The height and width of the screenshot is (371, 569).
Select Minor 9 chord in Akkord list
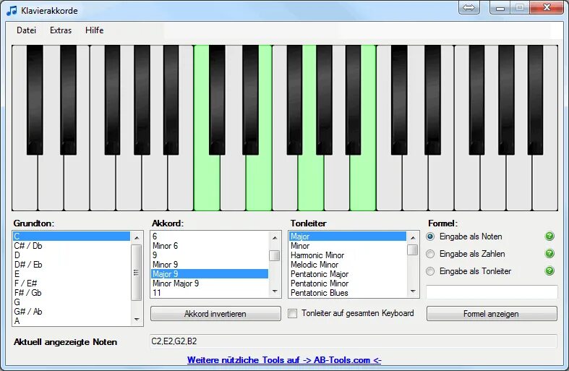(x=210, y=265)
